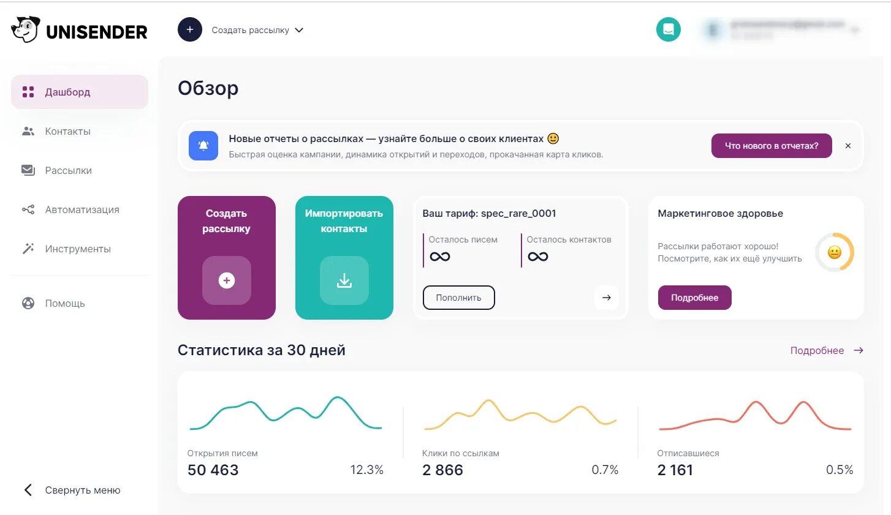
Task: Click the dark plus circle in header
Action: (x=190, y=29)
